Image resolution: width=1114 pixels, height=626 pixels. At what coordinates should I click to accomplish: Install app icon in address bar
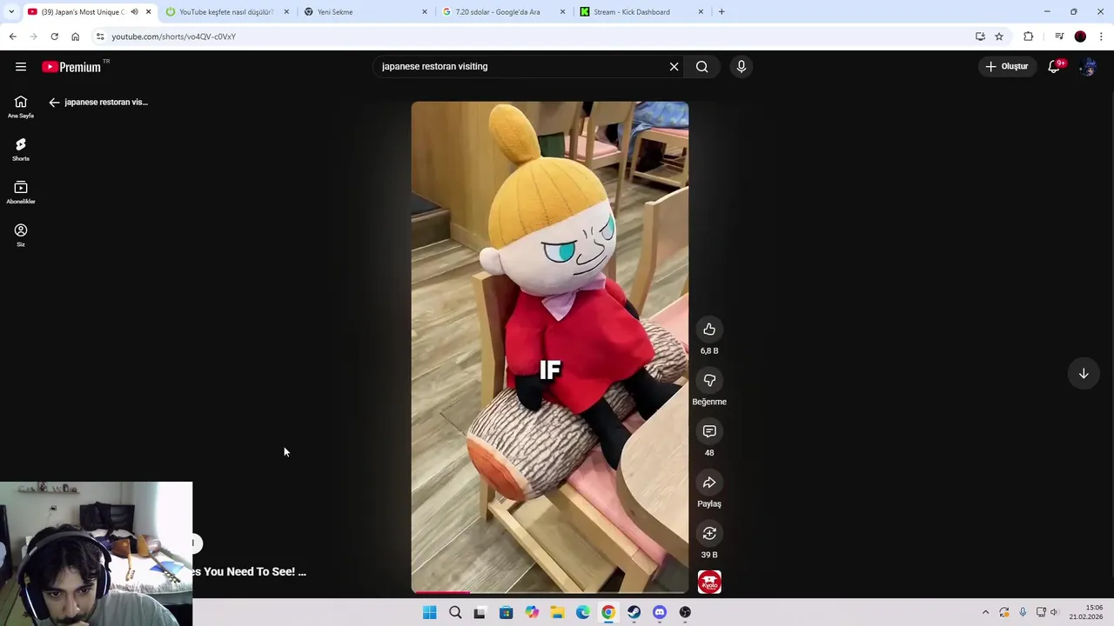coord(980,37)
